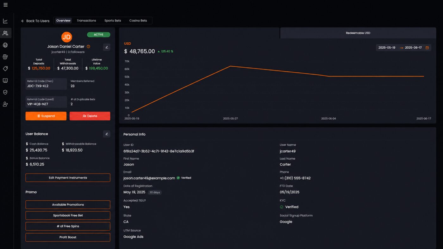Viewport: 443px width, 249px height.
Task: Click the $ 6,510.25 bonus balance
Action: click(35, 164)
